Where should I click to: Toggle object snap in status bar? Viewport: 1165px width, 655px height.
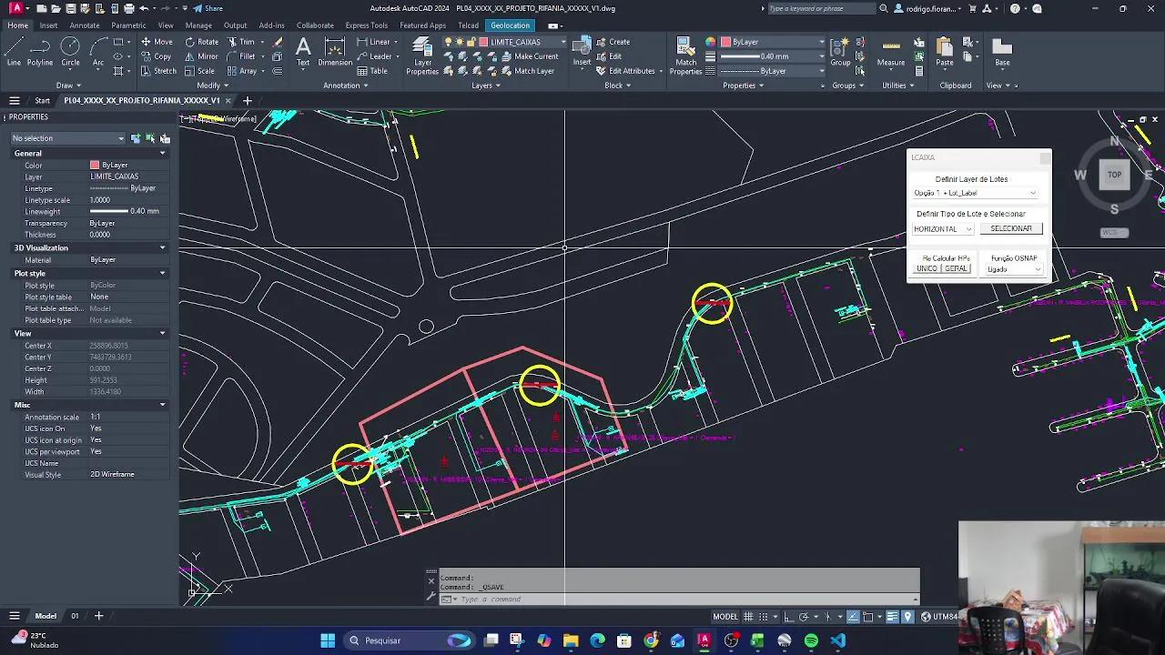pyautogui.click(x=868, y=617)
